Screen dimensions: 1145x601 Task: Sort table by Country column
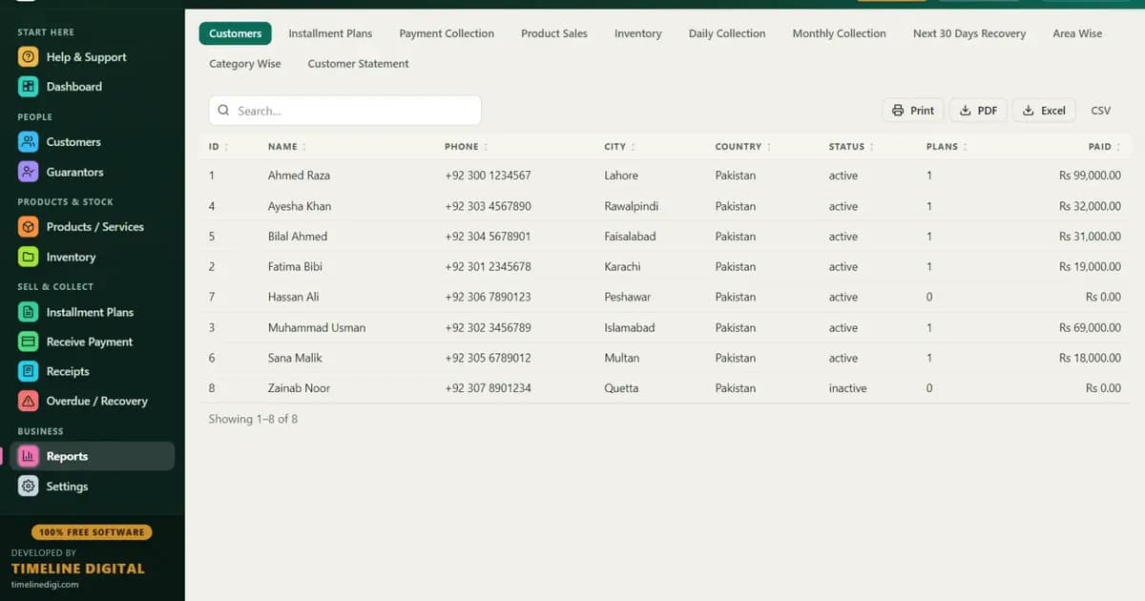pyautogui.click(x=742, y=147)
